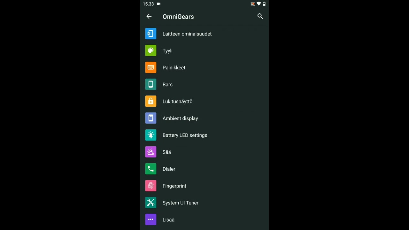The width and height of the screenshot is (409, 230).
Task: Open the Dialer settings entry
Action: coord(204,169)
